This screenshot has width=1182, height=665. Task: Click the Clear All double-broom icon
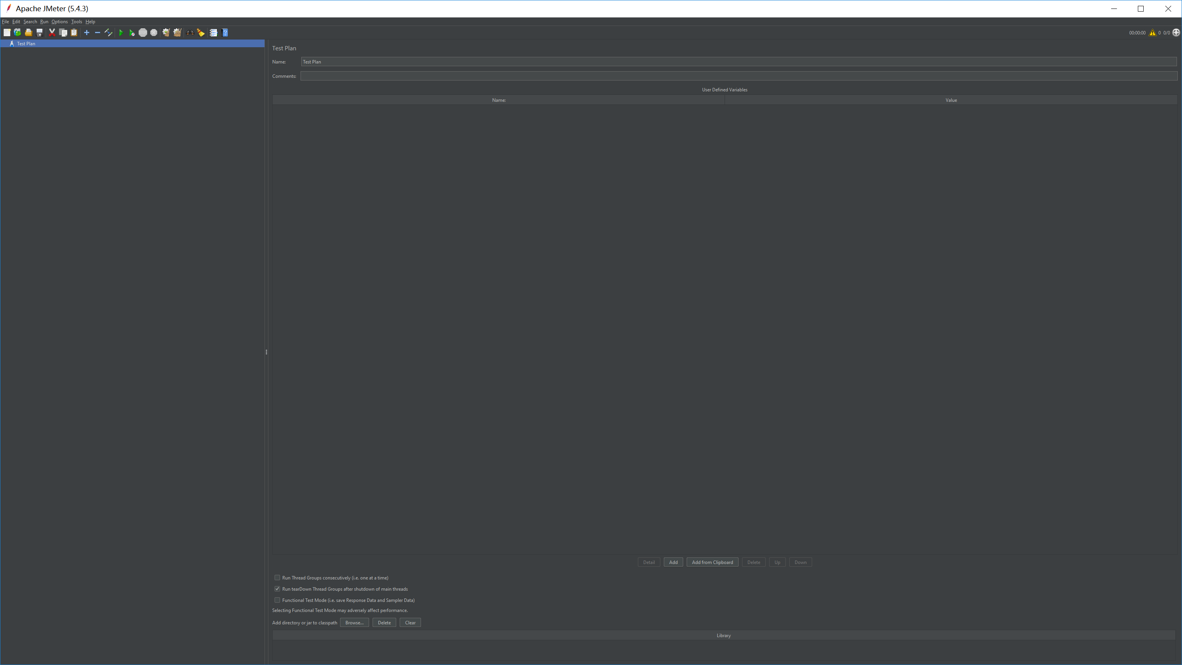tap(177, 33)
